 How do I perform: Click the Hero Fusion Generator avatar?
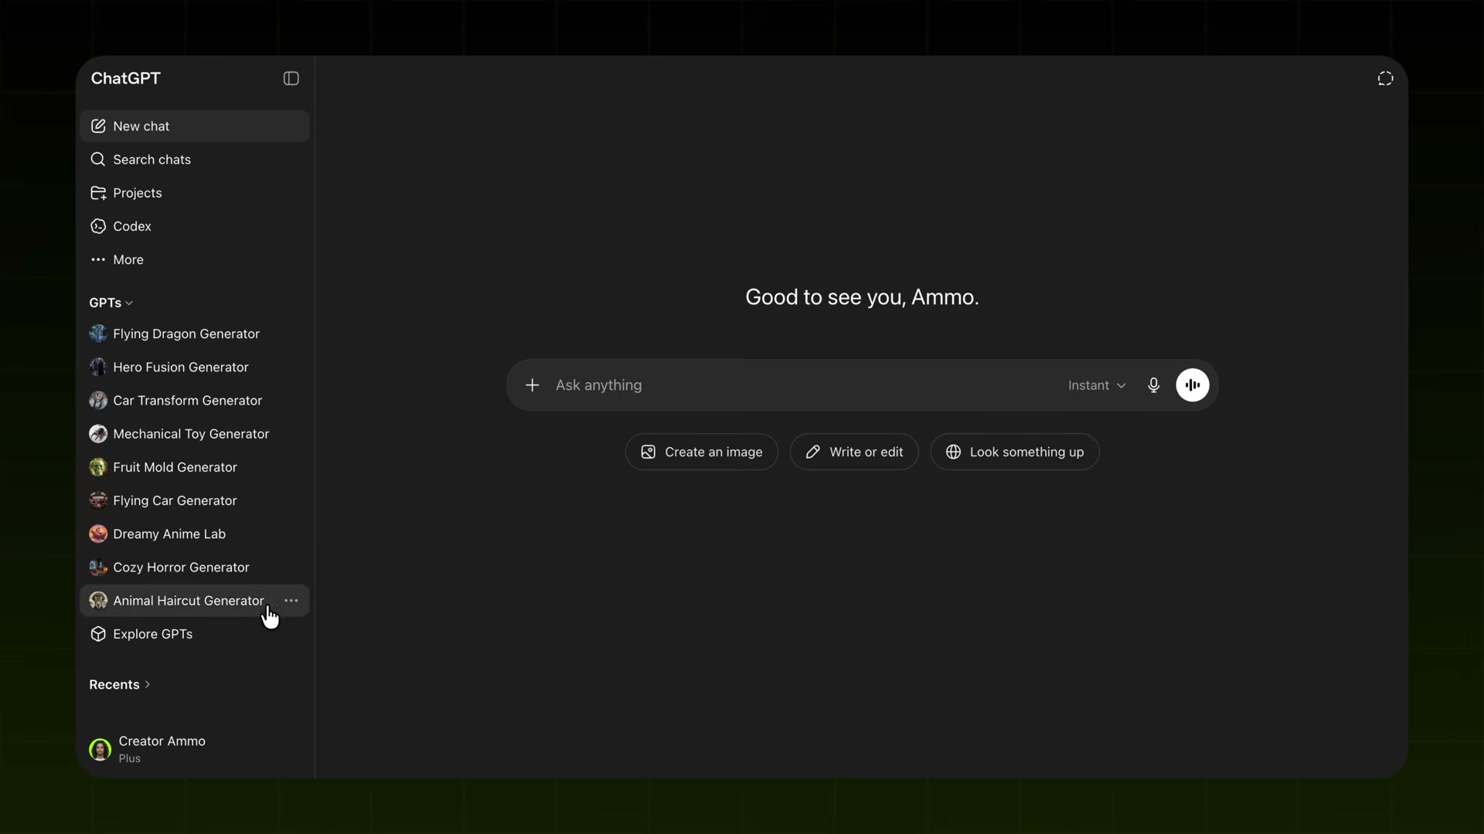click(x=98, y=367)
